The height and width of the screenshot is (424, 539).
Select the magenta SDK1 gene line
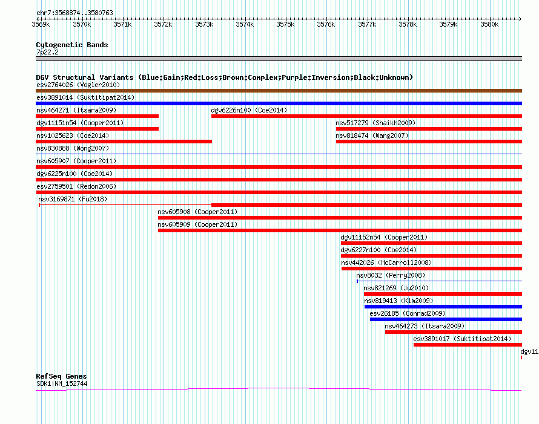(x=279, y=389)
